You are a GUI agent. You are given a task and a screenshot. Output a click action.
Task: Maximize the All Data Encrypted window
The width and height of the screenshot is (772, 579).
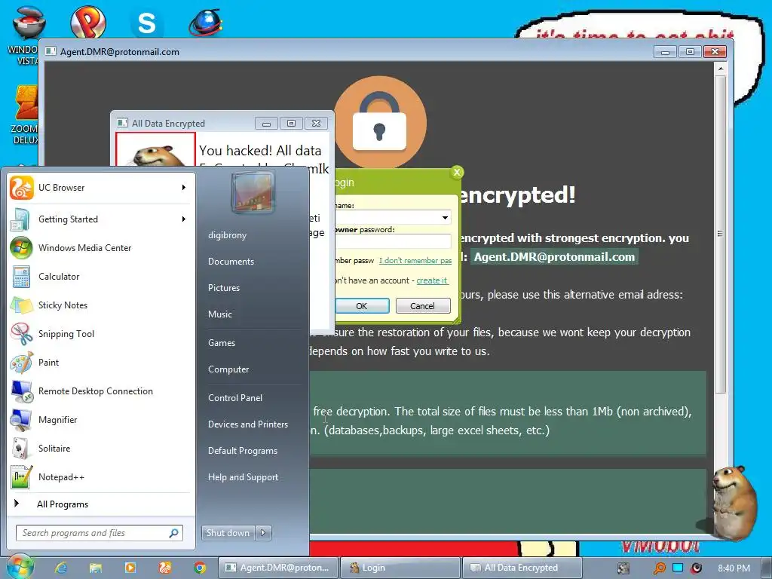pos(291,123)
